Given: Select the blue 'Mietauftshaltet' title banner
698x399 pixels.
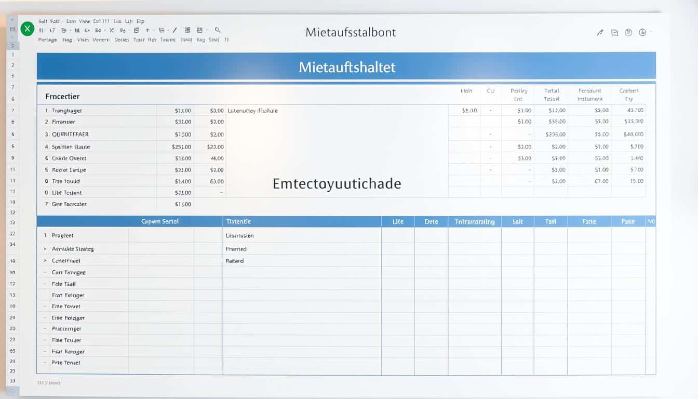Looking at the screenshot, I should (x=346, y=66).
